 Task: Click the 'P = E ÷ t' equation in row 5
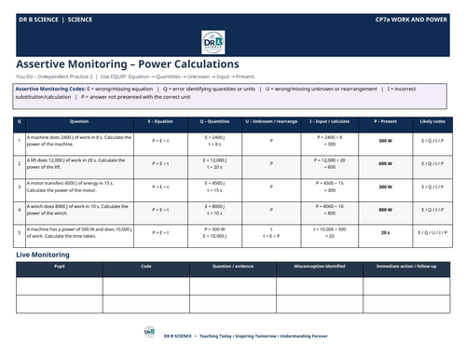[x=160, y=233]
